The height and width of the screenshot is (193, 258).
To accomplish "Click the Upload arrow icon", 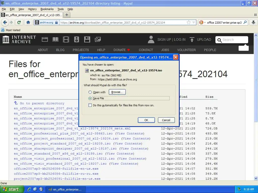I will click(x=192, y=39).
